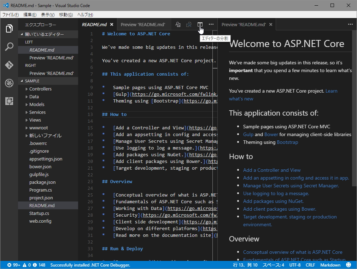Switch to Preview 'README.md' tab in left group
This screenshot has width=357, height=269.
(x=143, y=25)
